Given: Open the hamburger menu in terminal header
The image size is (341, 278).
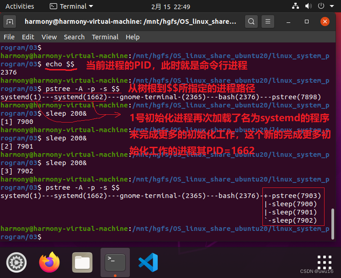Looking at the screenshot, I should click(268, 21).
